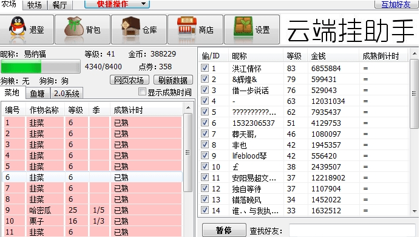
Task: Toggle 显示成熟时间 checkbox
Action: click(x=142, y=92)
